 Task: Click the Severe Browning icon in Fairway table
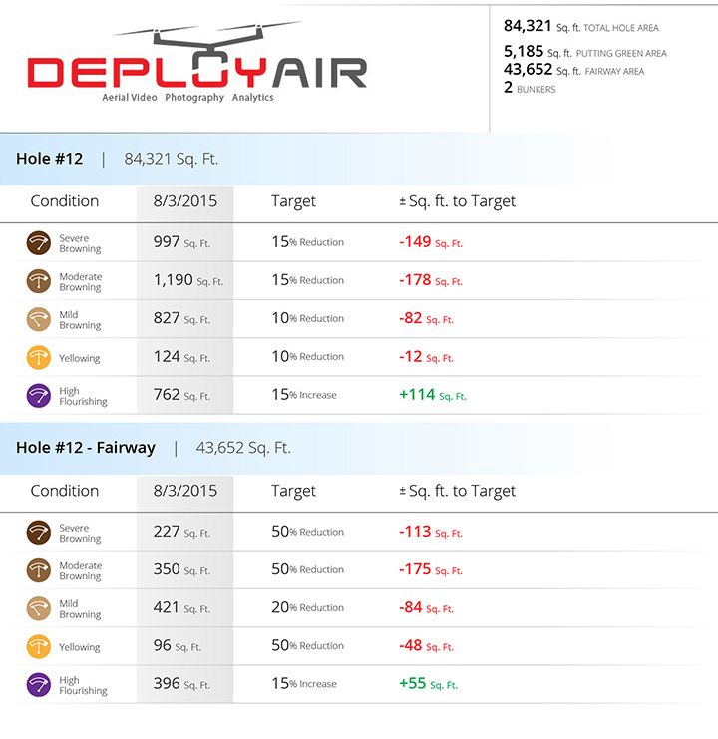(39, 533)
